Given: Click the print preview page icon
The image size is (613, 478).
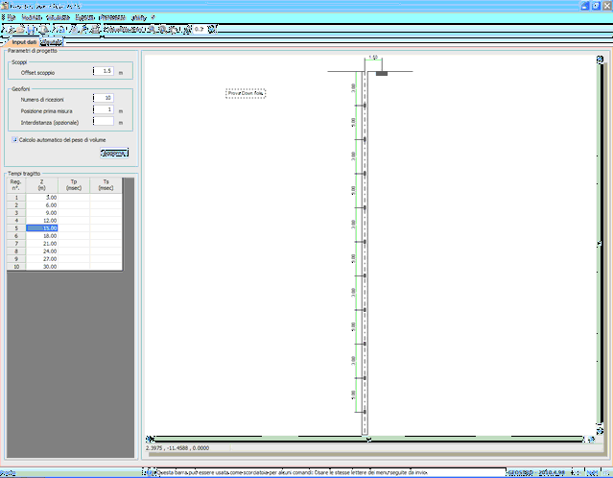Looking at the screenshot, I should click(45, 30).
